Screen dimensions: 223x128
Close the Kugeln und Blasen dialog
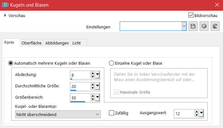pos(216,5)
